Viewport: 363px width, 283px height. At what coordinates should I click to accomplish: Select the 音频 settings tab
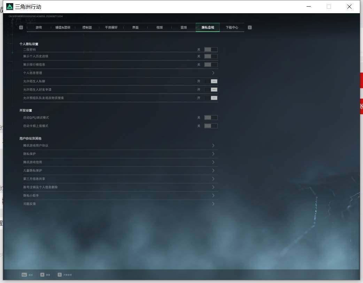pos(184,27)
